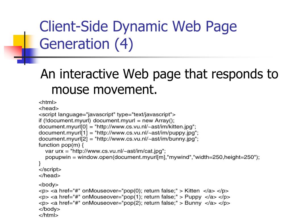Click the 'pop(0)' Kitten anchor line
The image size is (291, 218).
pos(134,191)
